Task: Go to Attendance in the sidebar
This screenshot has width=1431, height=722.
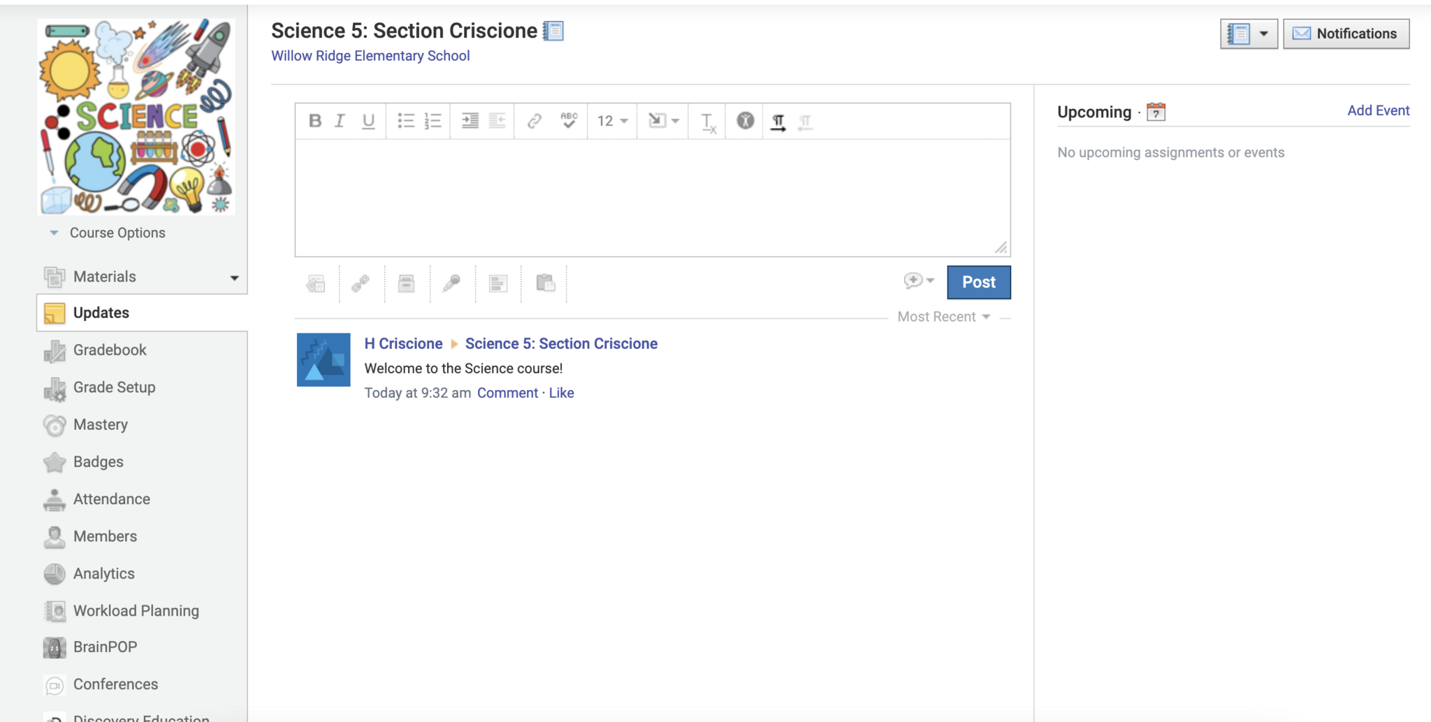Action: (111, 499)
